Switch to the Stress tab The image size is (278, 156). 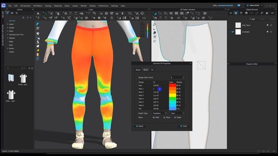[x=138, y=70]
